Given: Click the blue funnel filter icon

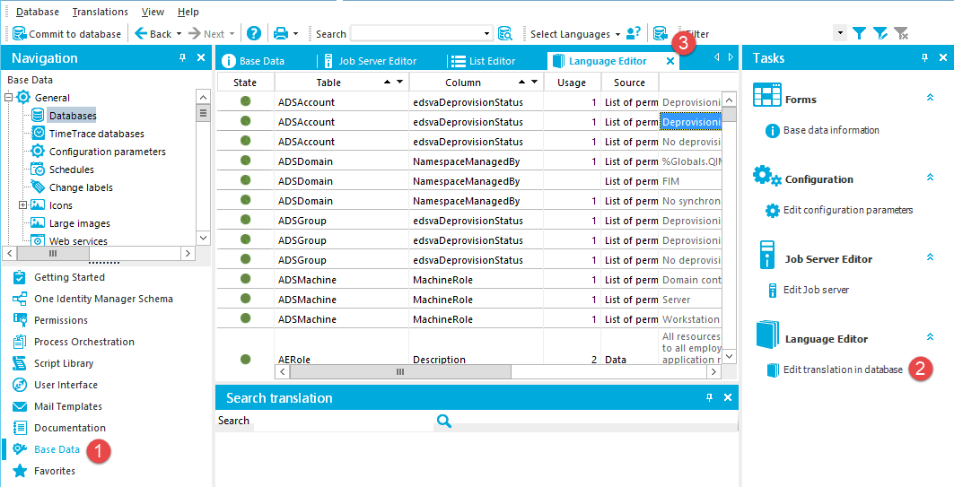Looking at the screenshot, I should (x=859, y=34).
